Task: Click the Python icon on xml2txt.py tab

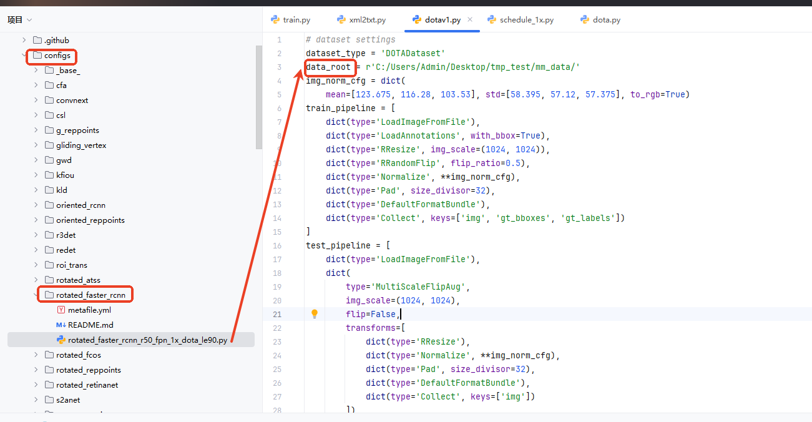Action: 341,20
